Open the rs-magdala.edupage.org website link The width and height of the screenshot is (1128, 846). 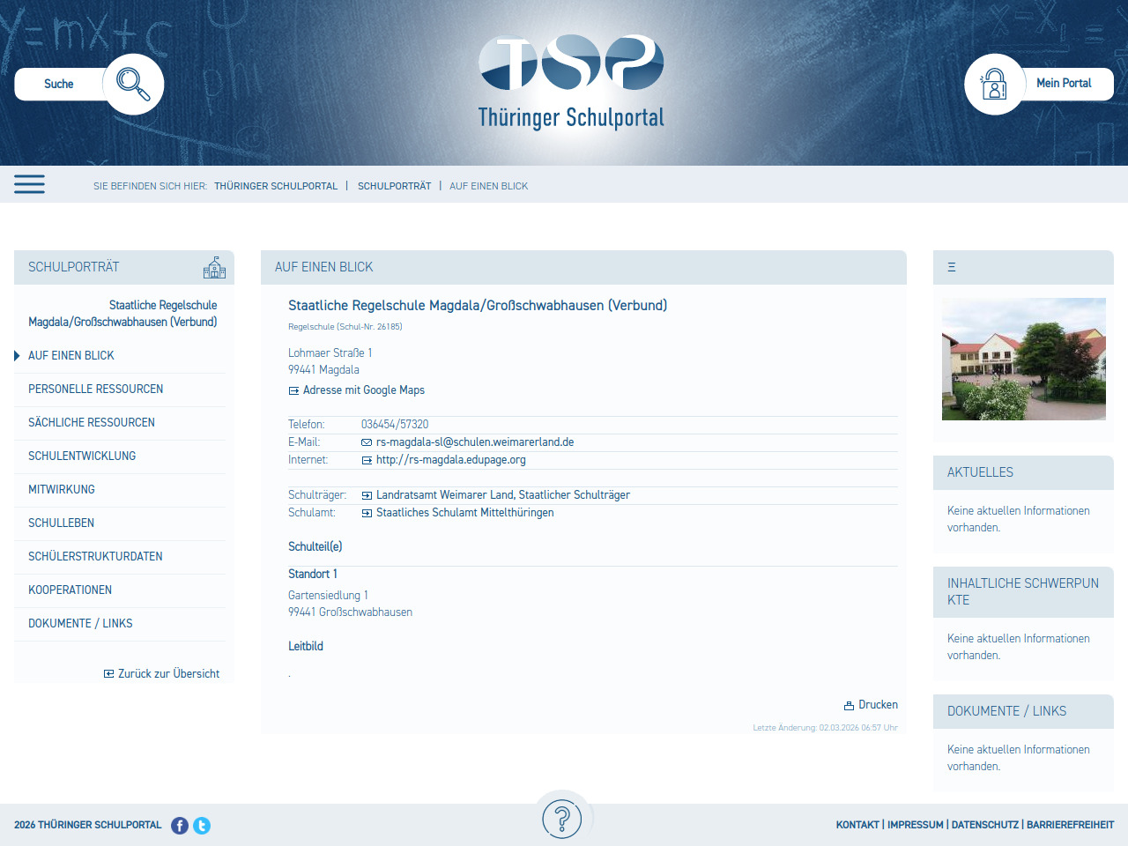click(450, 460)
